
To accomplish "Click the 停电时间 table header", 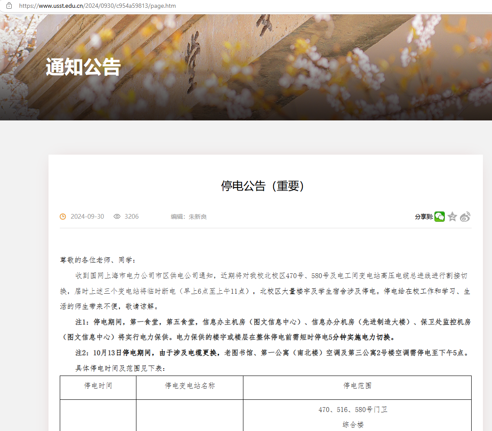I will pyautogui.click(x=98, y=386).
